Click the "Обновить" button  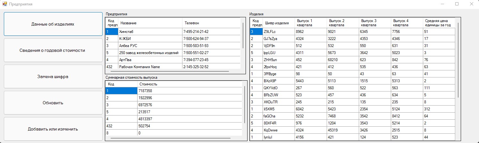53,103
